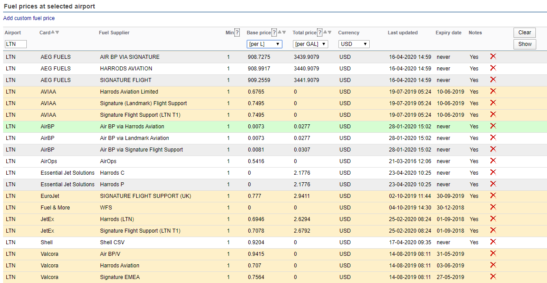547x283 pixels.
Task: Delete the JetEx Harrods (LTN) row
Action: click(x=493, y=219)
